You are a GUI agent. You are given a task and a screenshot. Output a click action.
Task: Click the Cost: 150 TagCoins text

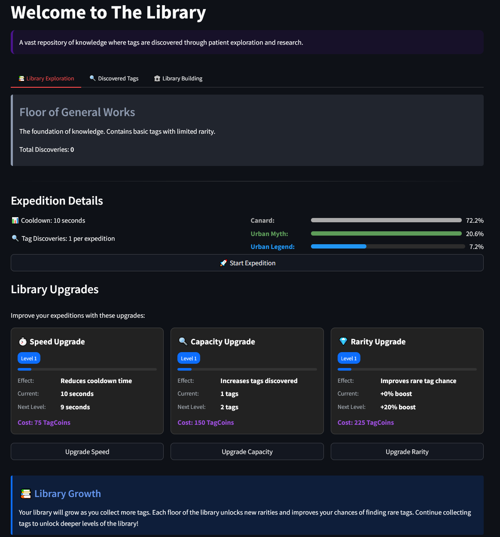pyautogui.click(x=206, y=423)
